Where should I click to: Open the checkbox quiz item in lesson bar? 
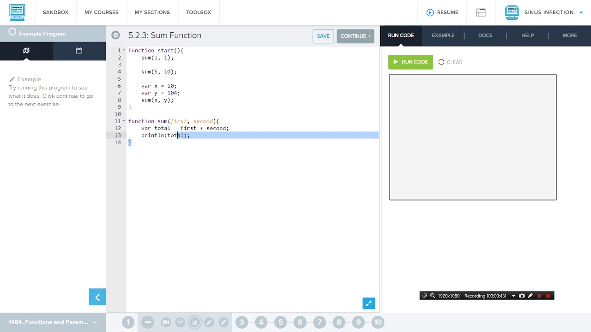pyautogui.click(x=180, y=322)
